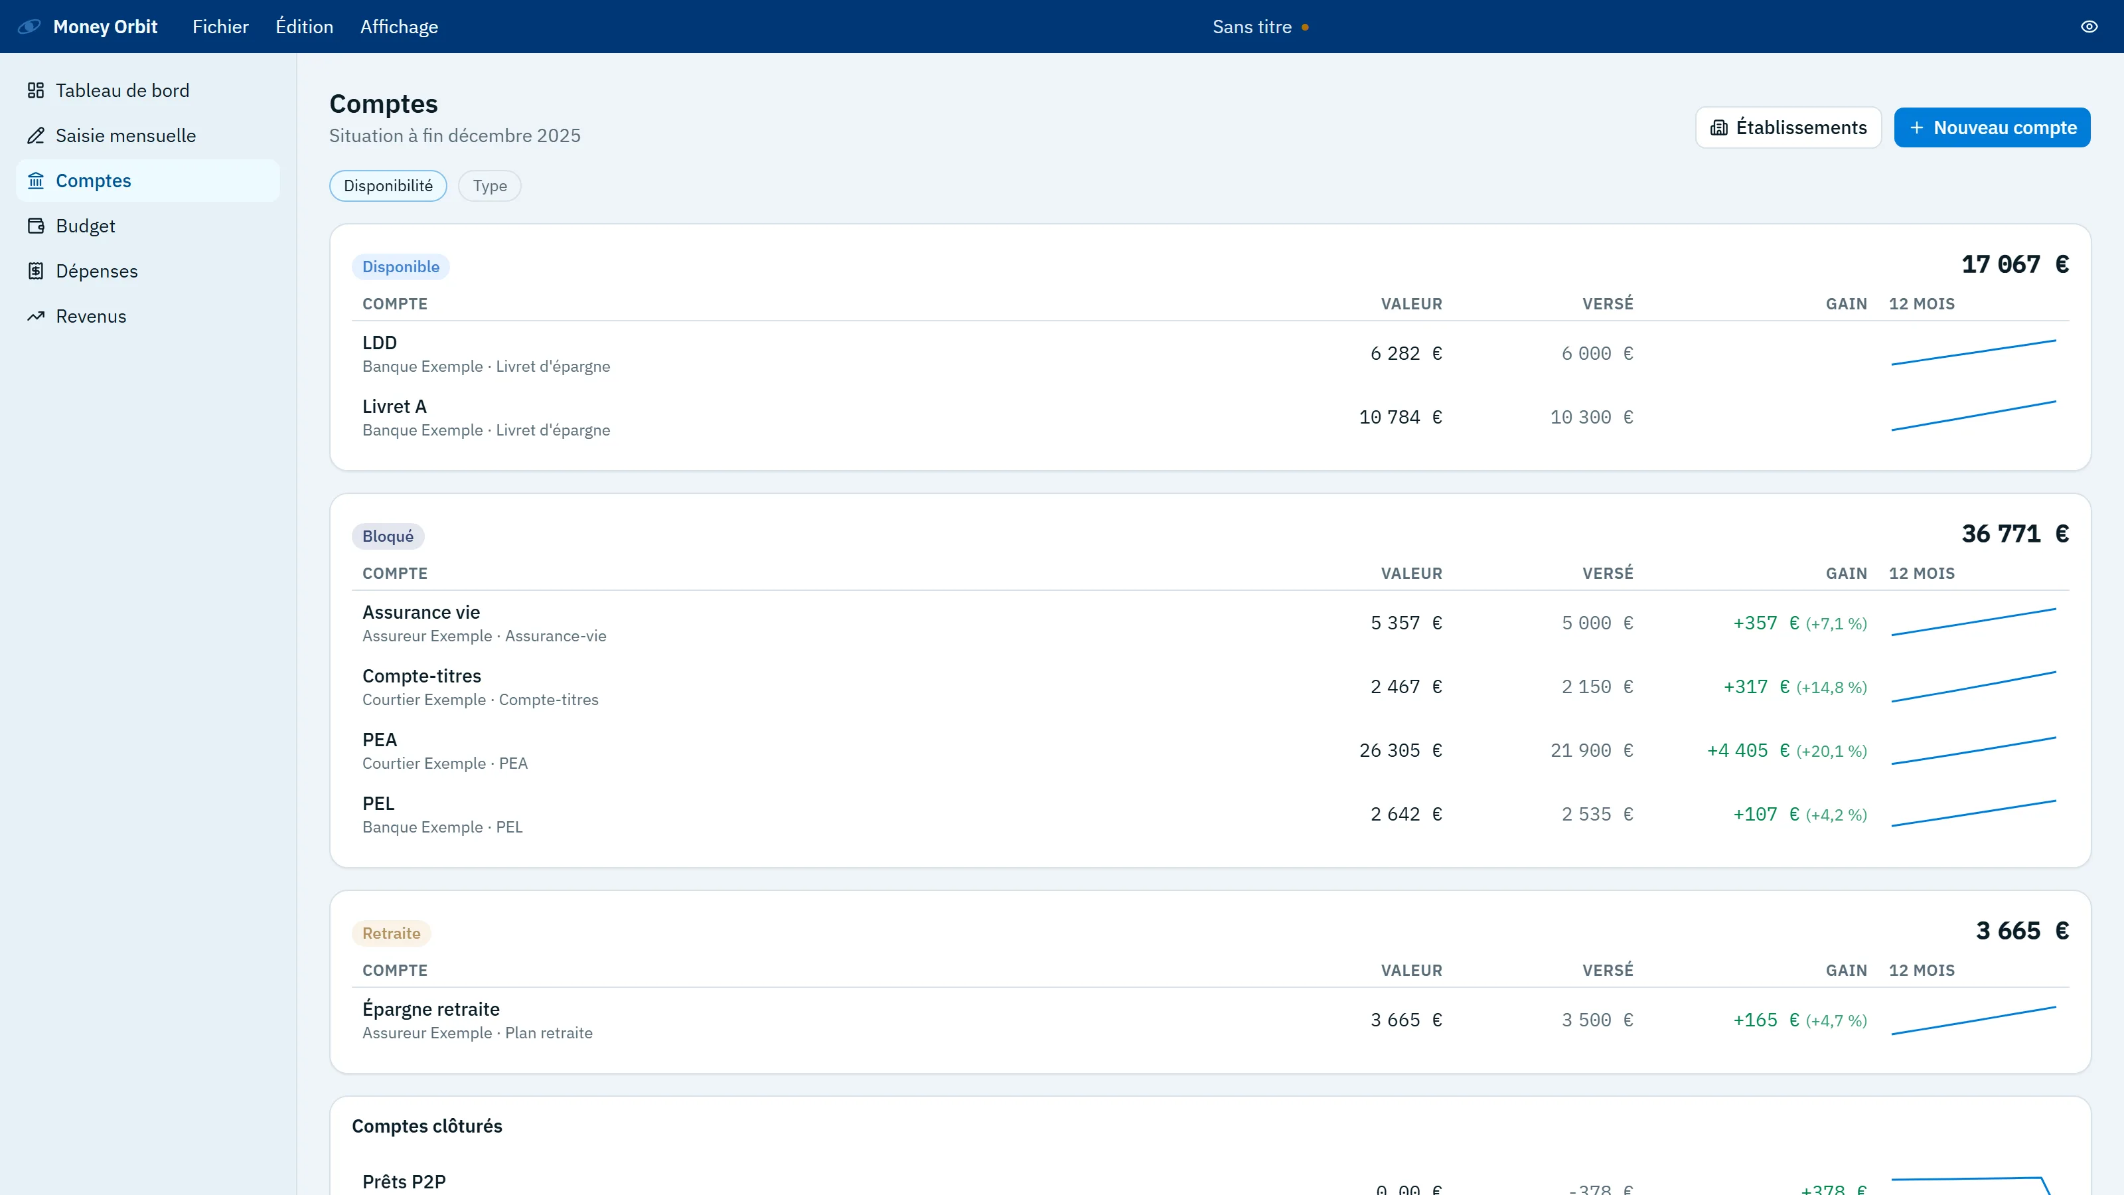
Task: Click the Money Orbit logo icon
Action: tap(29, 27)
